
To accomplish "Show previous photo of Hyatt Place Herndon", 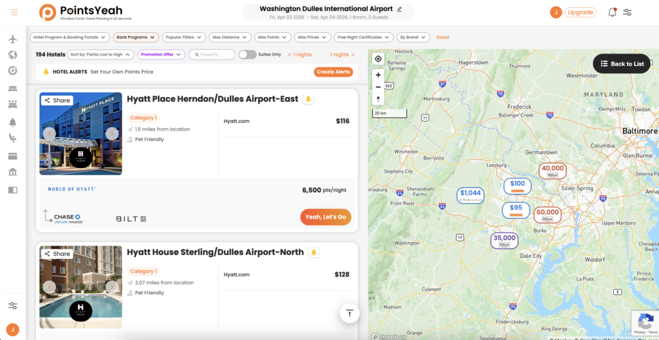I will (x=49, y=134).
